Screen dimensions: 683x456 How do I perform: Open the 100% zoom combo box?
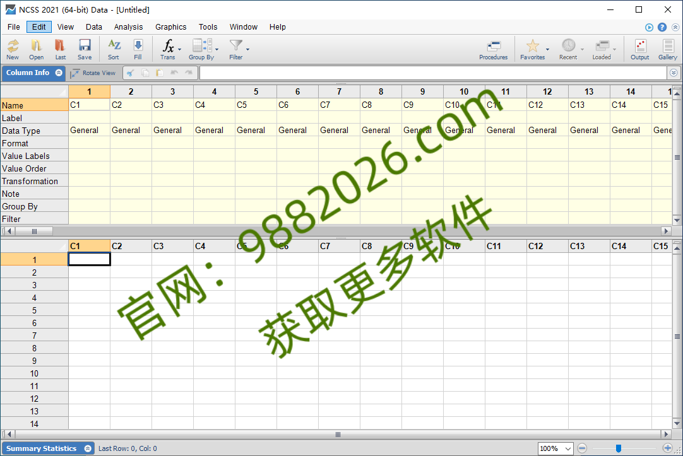(x=555, y=448)
